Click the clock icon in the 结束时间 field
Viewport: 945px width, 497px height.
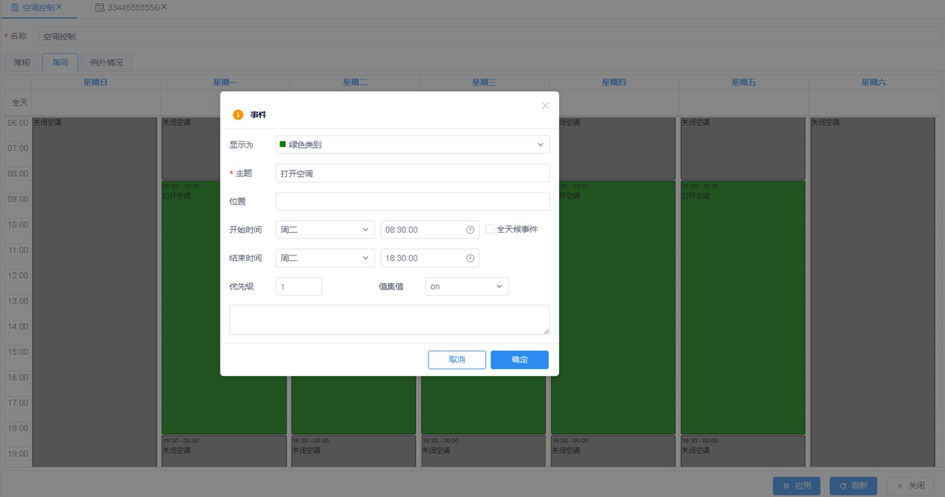(x=470, y=258)
